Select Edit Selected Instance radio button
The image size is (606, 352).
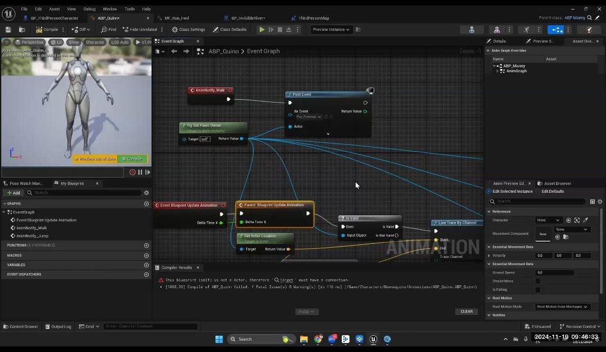tap(489, 192)
